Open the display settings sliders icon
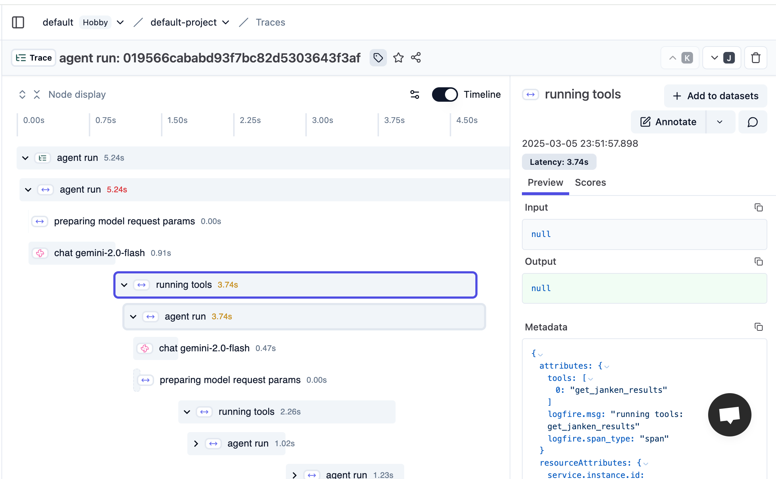Screen dimensions: 776x479 (x=415, y=95)
